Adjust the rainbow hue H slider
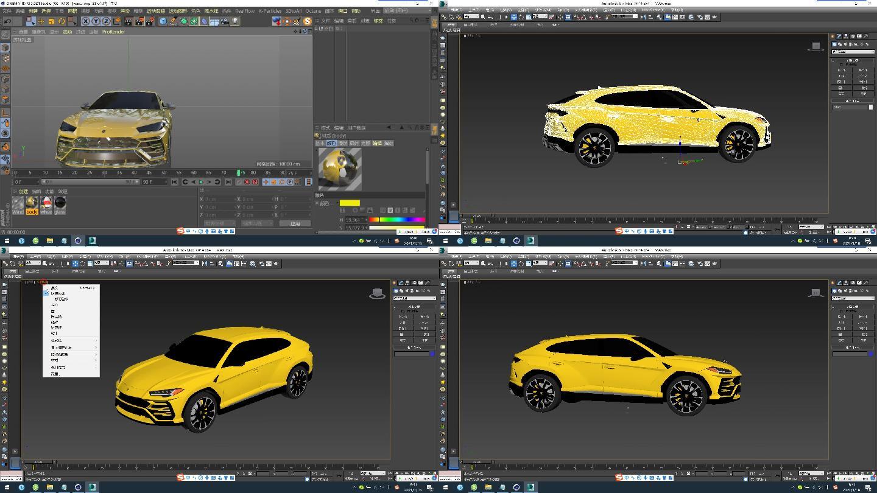 (x=397, y=220)
